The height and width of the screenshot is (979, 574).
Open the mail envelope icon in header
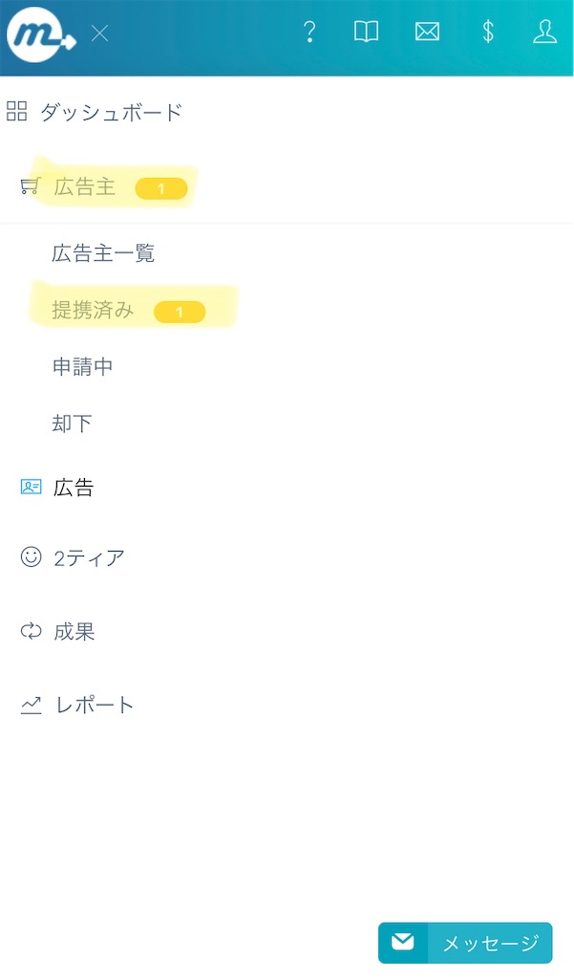(x=427, y=32)
